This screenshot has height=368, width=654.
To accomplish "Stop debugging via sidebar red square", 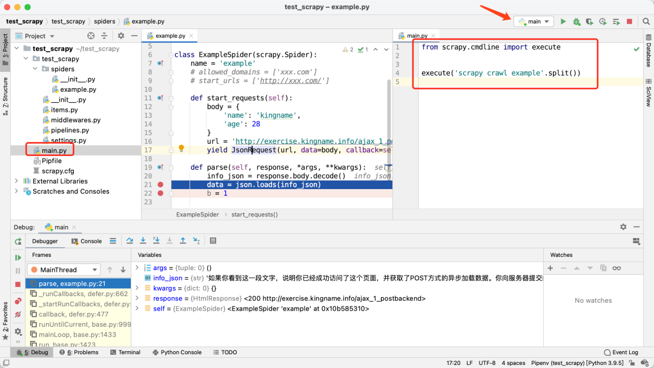I will pyautogui.click(x=18, y=284).
